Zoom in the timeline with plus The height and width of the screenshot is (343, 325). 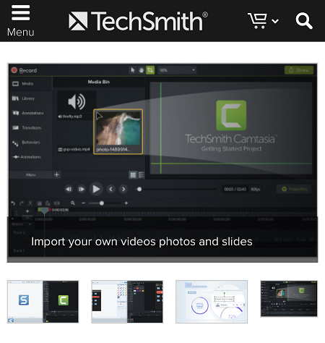126,203
